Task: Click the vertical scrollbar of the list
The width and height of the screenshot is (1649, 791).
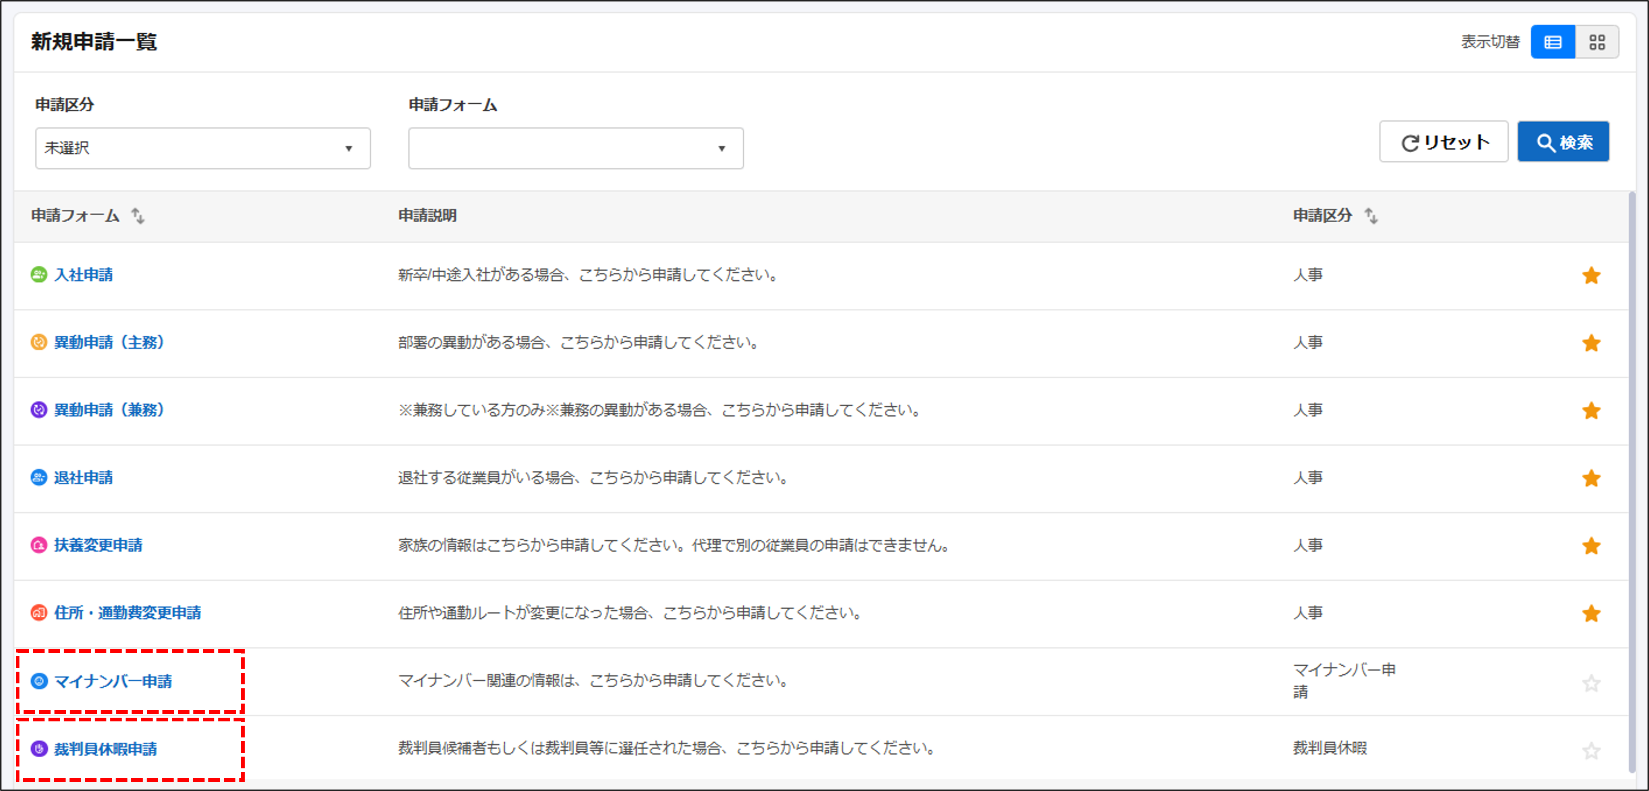Action: (x=1632, y=480)
